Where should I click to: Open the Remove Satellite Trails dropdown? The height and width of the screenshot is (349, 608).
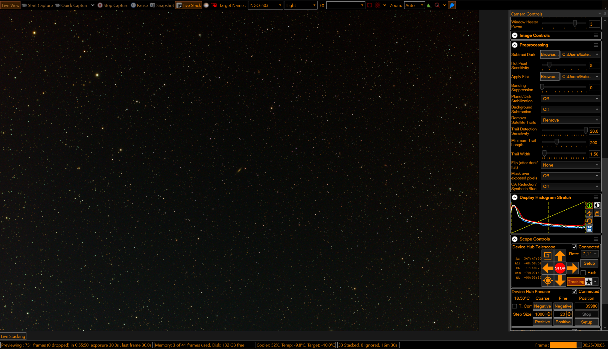pos(570,120)
